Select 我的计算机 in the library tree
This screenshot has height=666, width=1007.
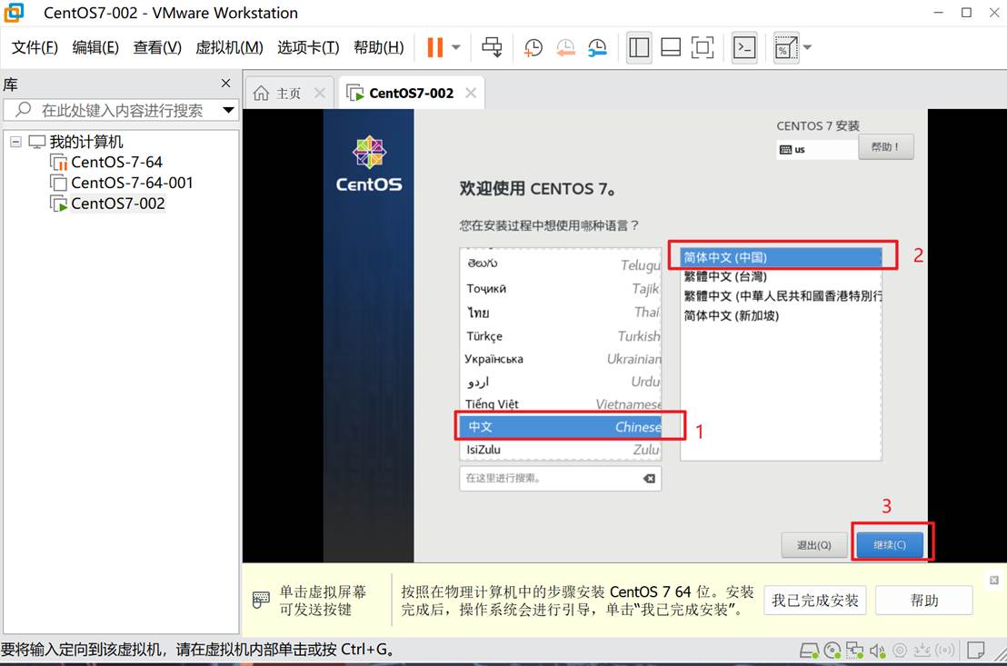pyautogui.click(x=86, y=142)
